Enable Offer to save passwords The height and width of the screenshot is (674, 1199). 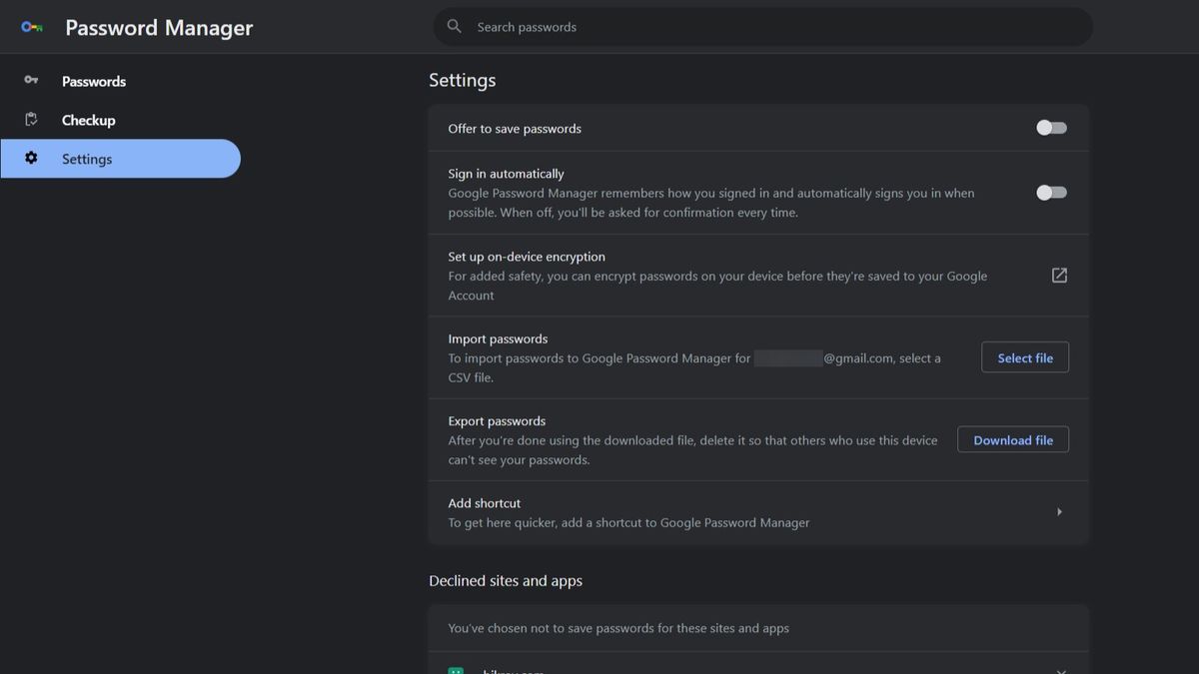[x=1050, y=127]
